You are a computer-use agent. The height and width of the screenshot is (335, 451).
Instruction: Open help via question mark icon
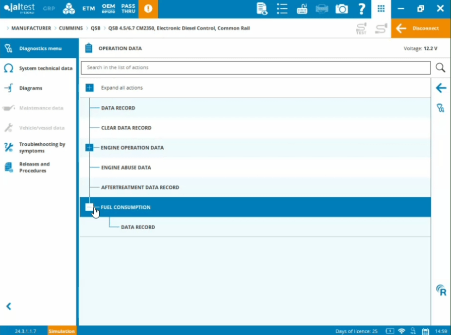point(361,9)
